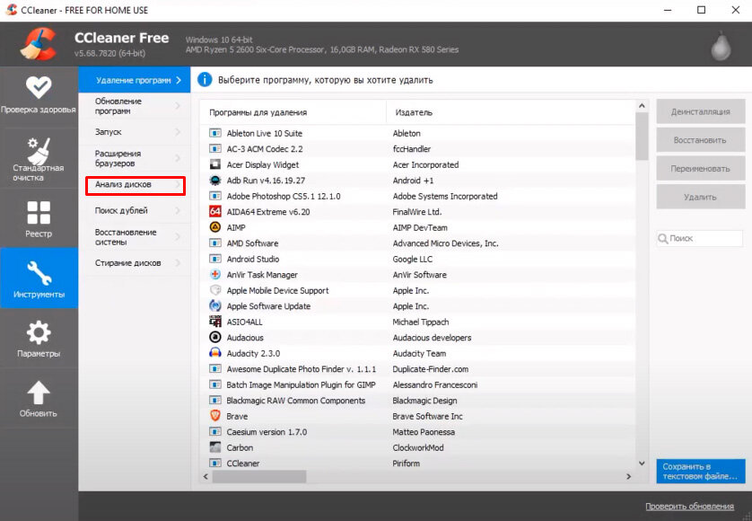The width and height of the screenshot is (752, 521).
Task: Click the Acer Display Widget icon
Action: pos(215,164)
